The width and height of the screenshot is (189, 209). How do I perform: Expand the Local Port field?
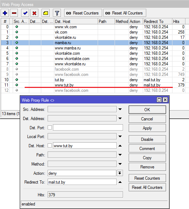tap(120, 137)
